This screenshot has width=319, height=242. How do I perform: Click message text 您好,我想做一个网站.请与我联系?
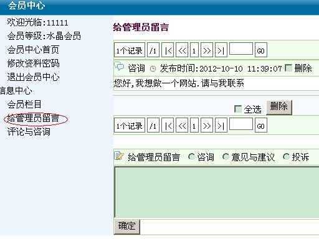tap(179, 83)
